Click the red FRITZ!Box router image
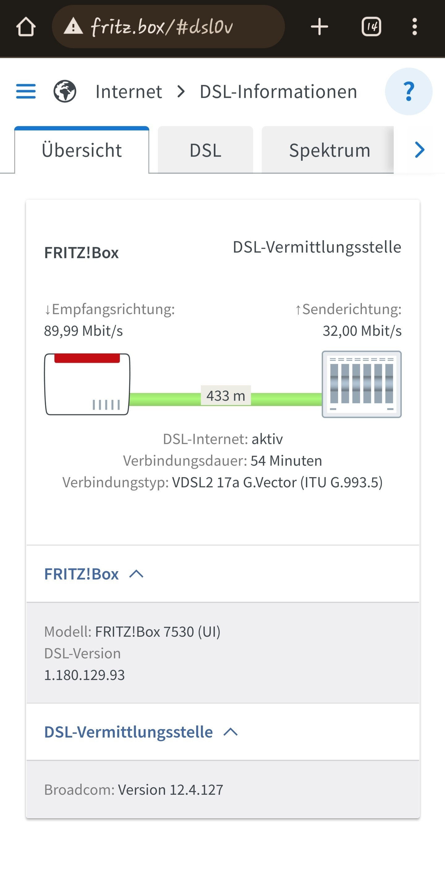The image size is (445, 890). click(87, 384)
